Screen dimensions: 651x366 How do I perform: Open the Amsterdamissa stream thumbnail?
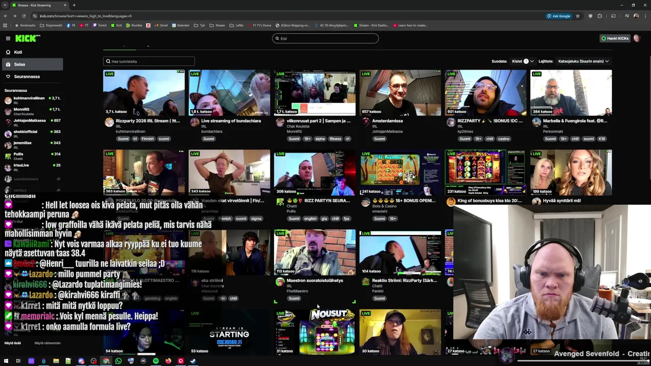(x=400, y=93)
